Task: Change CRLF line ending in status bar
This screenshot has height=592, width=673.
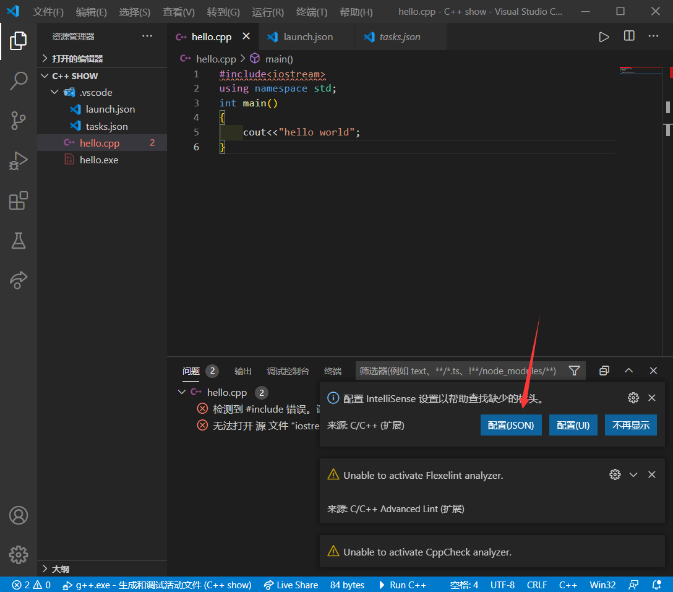Action: click(x=536, y=585)
